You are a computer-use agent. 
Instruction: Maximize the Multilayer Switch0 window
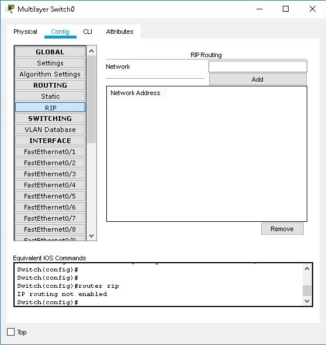click(x=286, y=9)
